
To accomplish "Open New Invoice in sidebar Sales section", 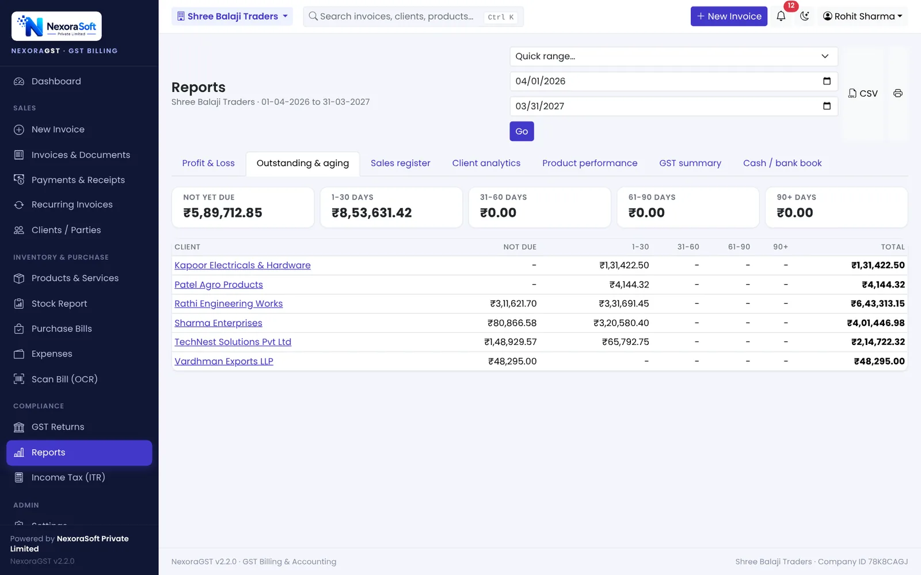I will point(79,130).
